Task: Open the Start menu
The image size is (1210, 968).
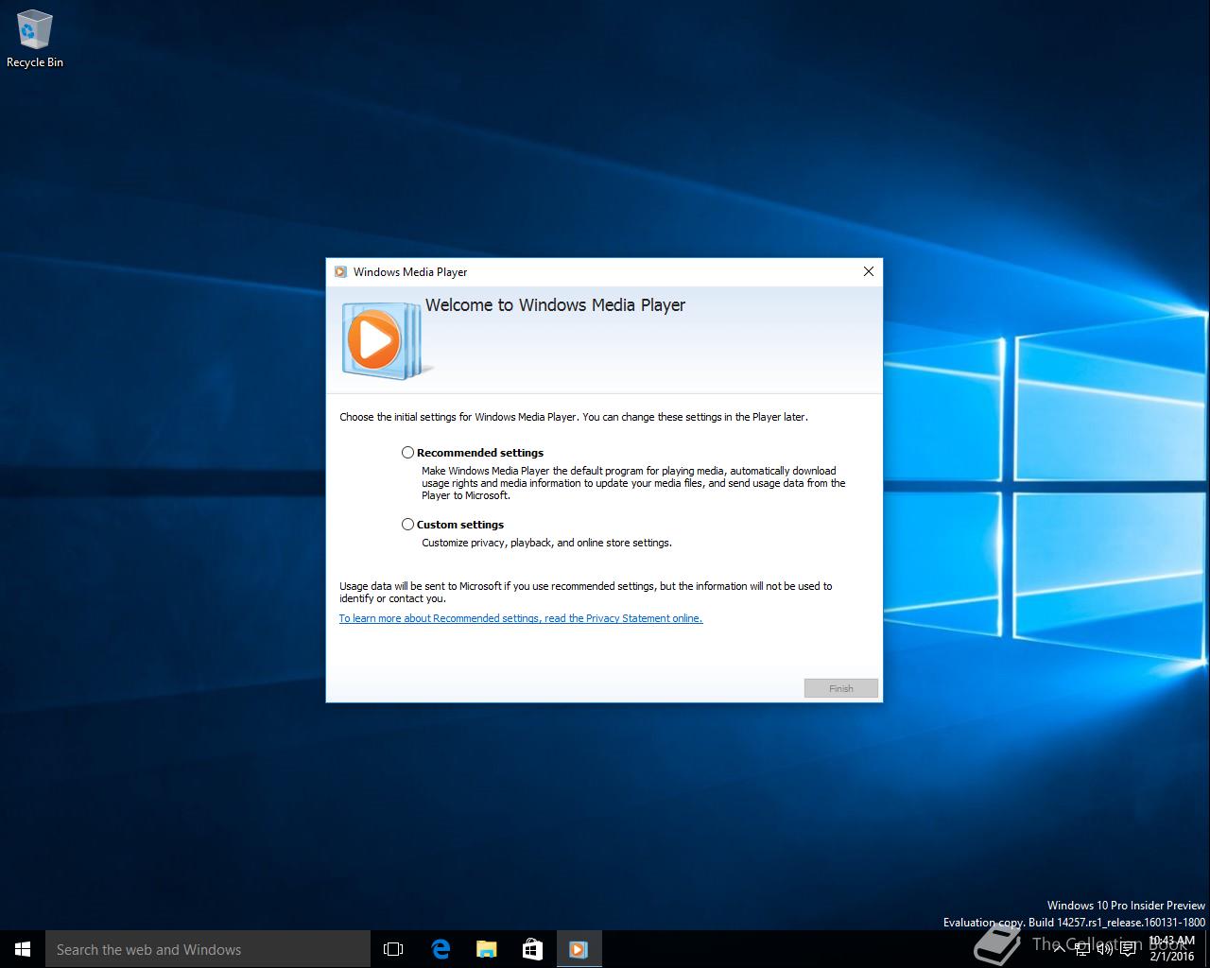Action: pos(23,949)
